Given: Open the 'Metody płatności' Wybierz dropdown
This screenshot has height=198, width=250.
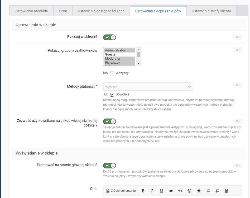Looking at the screenshot, I should 148,87.
